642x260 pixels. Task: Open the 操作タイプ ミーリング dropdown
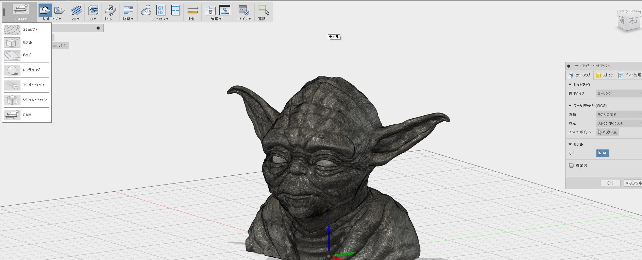coord(619,93)
